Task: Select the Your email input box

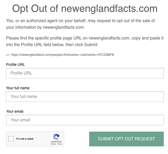Action: pos(85,120)
